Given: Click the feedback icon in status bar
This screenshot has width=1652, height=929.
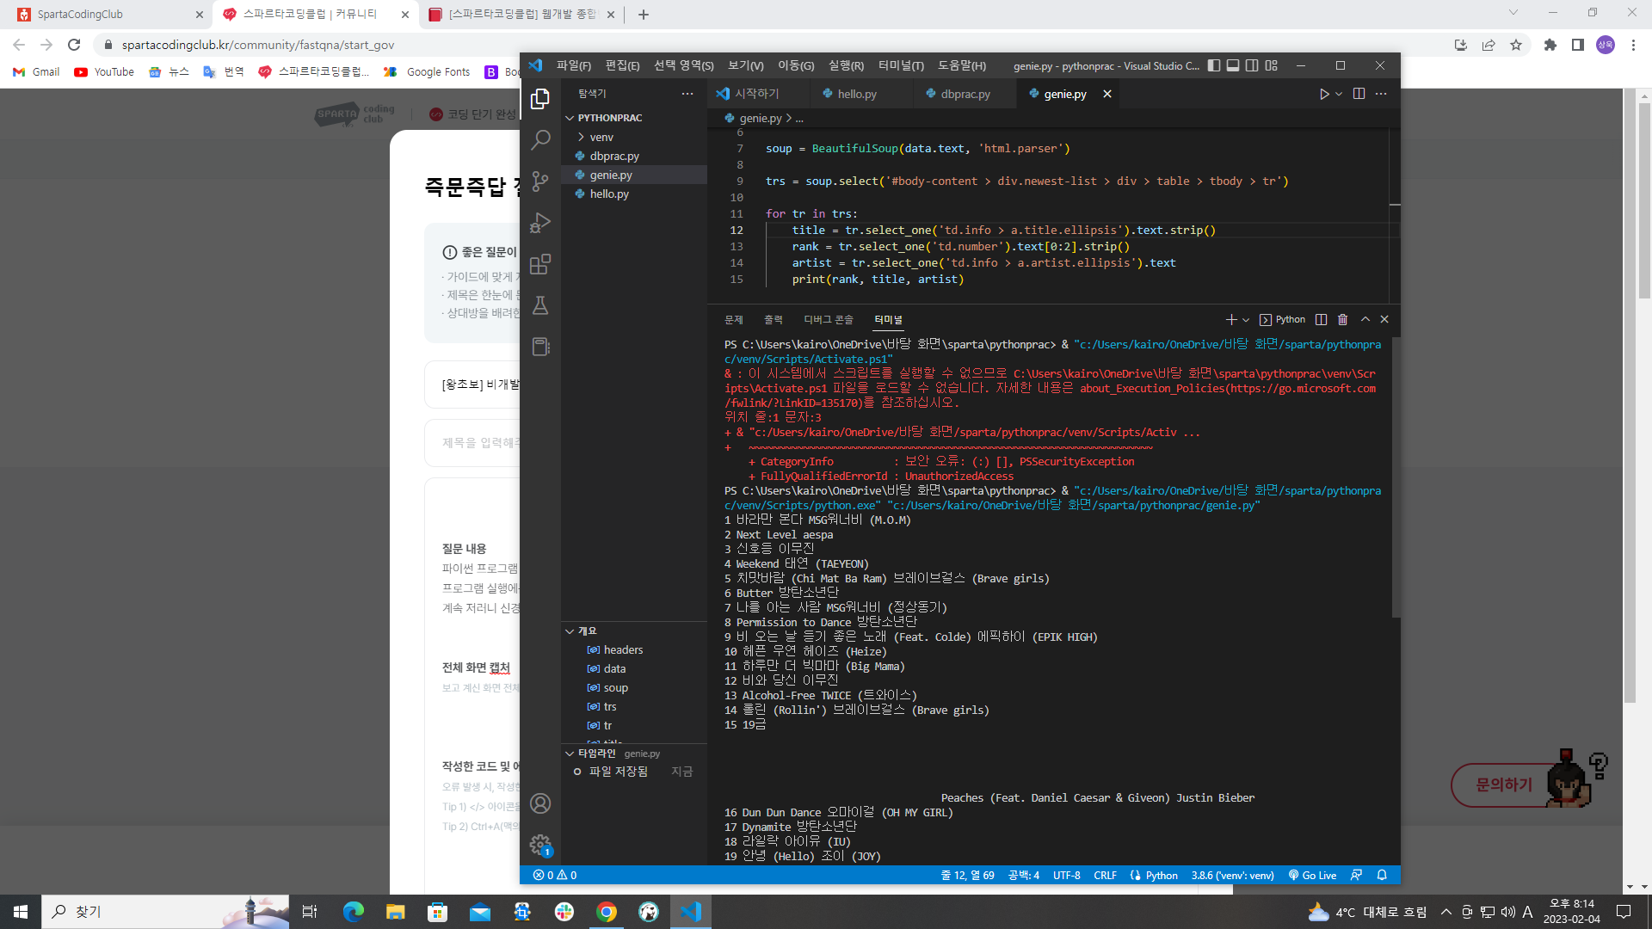Looking at the screenshot, I should pyautogui.click(x=1357, y=875).
